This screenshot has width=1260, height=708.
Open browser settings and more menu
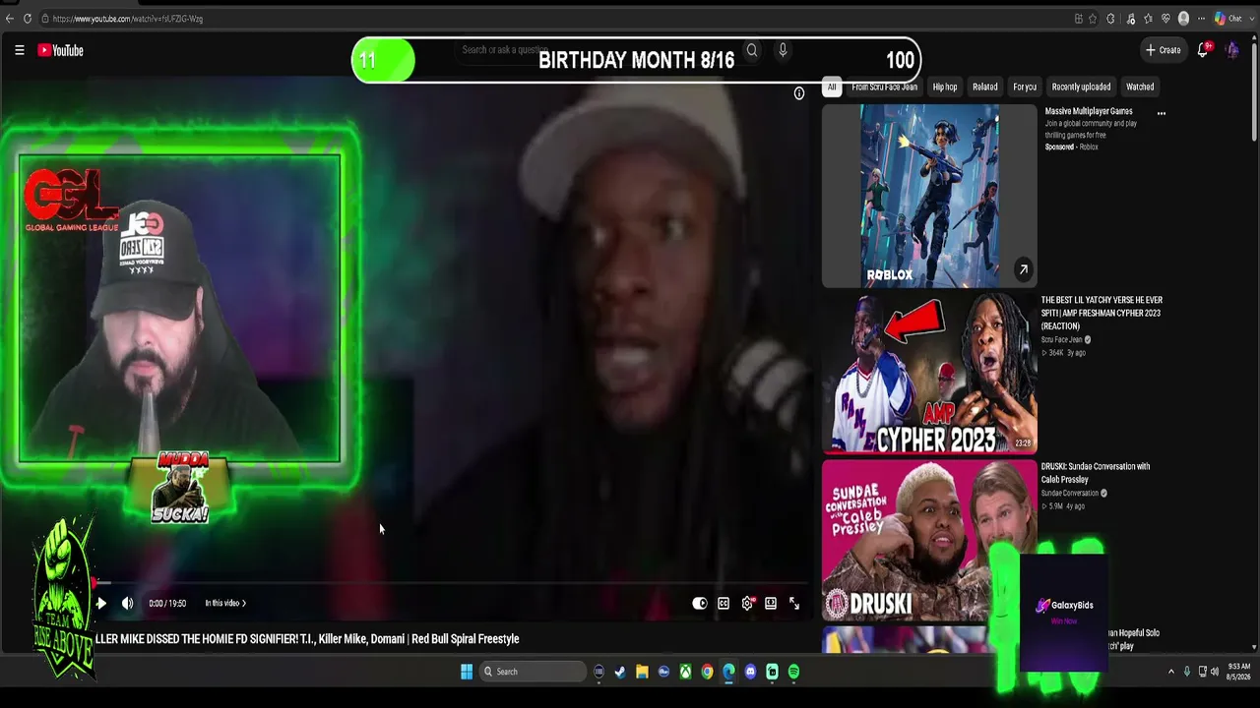click(x=1200, y=19)
